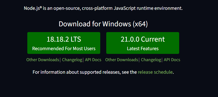View Changelog under 21.0.0 Current
This screenshot has width=218, height=97.
pyautogui.click(x=151, y=60)
